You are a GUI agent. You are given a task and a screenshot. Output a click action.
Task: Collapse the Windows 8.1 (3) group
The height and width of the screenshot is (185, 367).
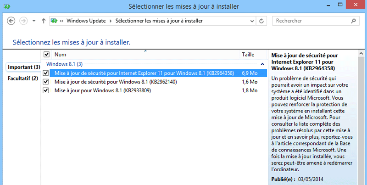tap(262, 64)
